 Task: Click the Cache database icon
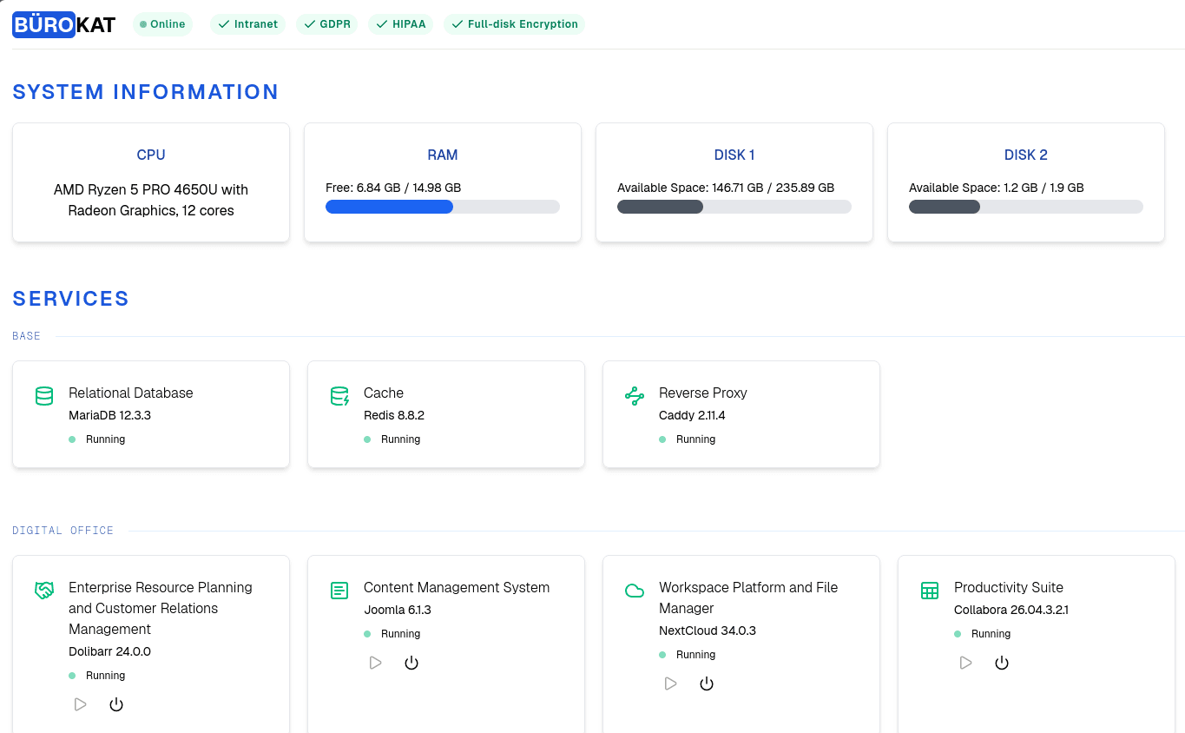[339, 397]
